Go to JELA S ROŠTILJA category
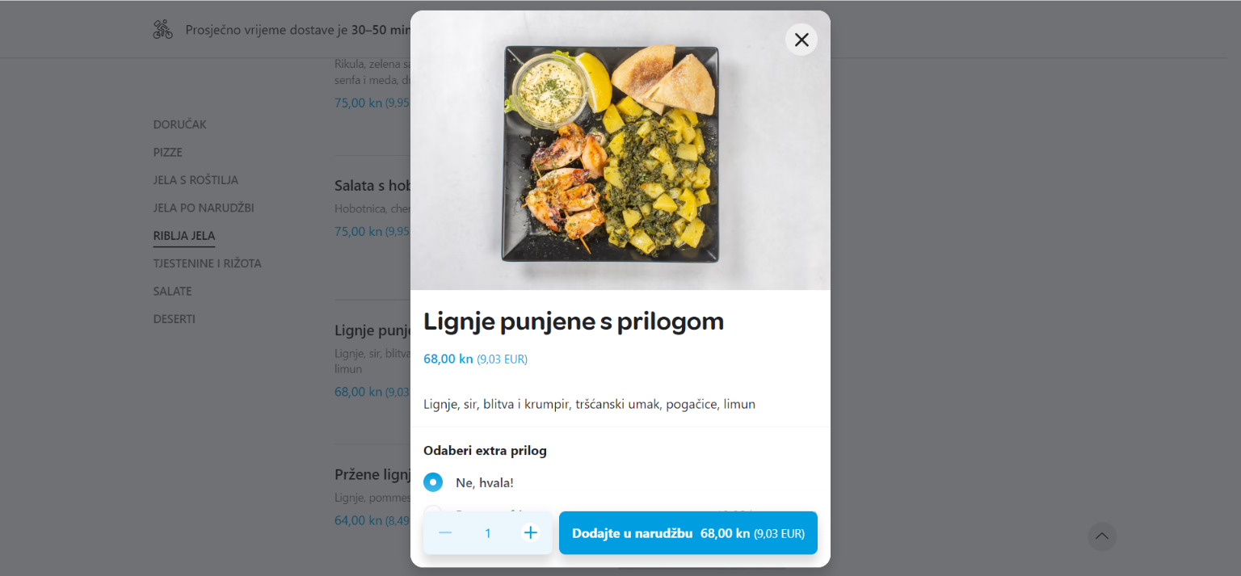The height and width of the screenshot is (576, 1241). tap(196, 180)
